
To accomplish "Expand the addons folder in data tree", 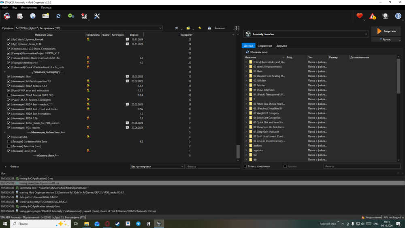I will [246, 146].
